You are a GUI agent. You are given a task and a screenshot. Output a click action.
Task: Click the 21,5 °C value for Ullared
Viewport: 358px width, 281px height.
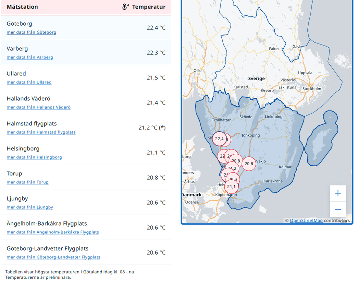[156, 78]
